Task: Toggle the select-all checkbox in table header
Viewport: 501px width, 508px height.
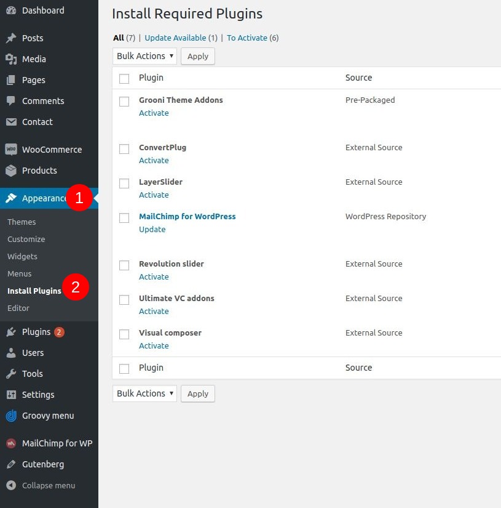Action: [124, 79]
